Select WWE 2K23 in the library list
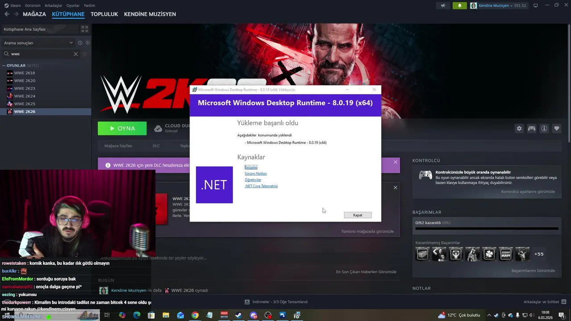 [46, 88]
